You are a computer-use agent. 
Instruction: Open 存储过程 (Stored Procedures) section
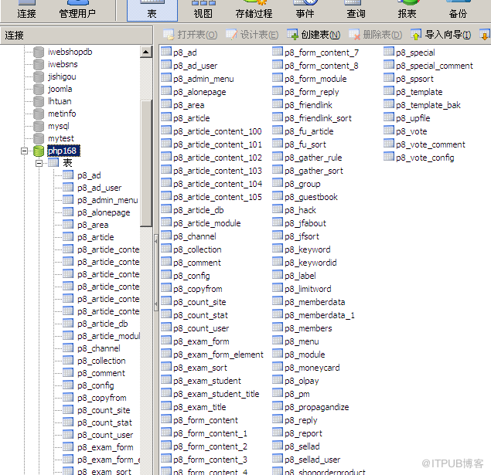(x=254, y=10)
